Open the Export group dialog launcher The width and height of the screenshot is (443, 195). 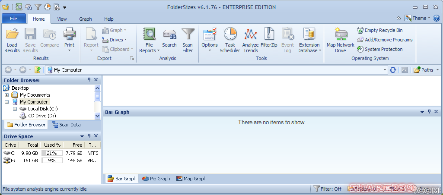click(x=132, y=58)
